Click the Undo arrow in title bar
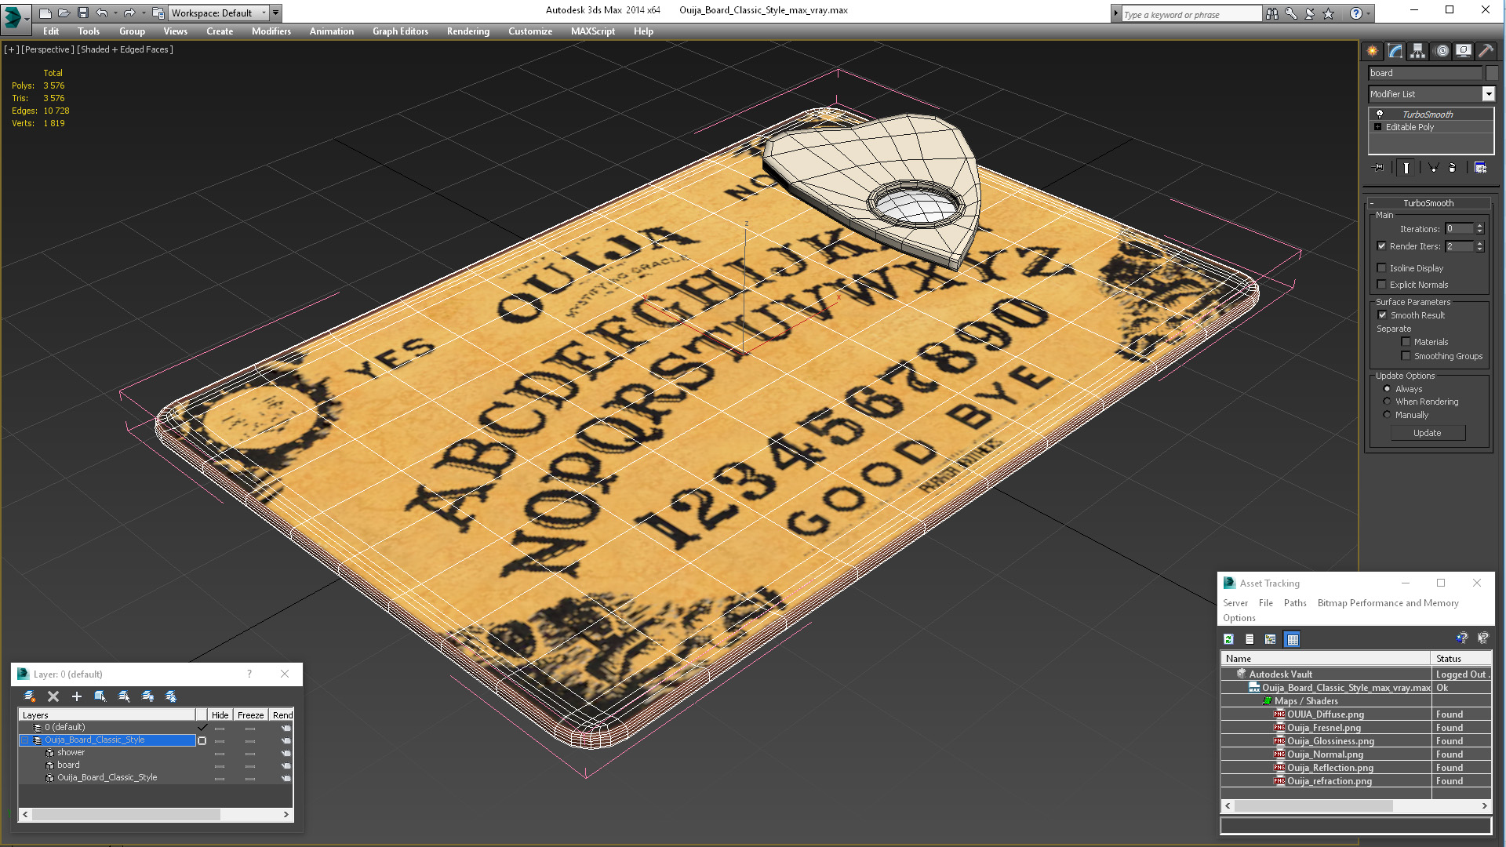Image resolution: width=1506 pixels, height=847 pixels. [102, 13]
